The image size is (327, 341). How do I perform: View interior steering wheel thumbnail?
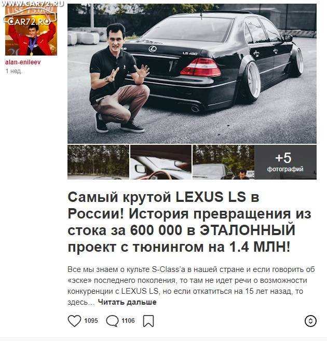161,162
